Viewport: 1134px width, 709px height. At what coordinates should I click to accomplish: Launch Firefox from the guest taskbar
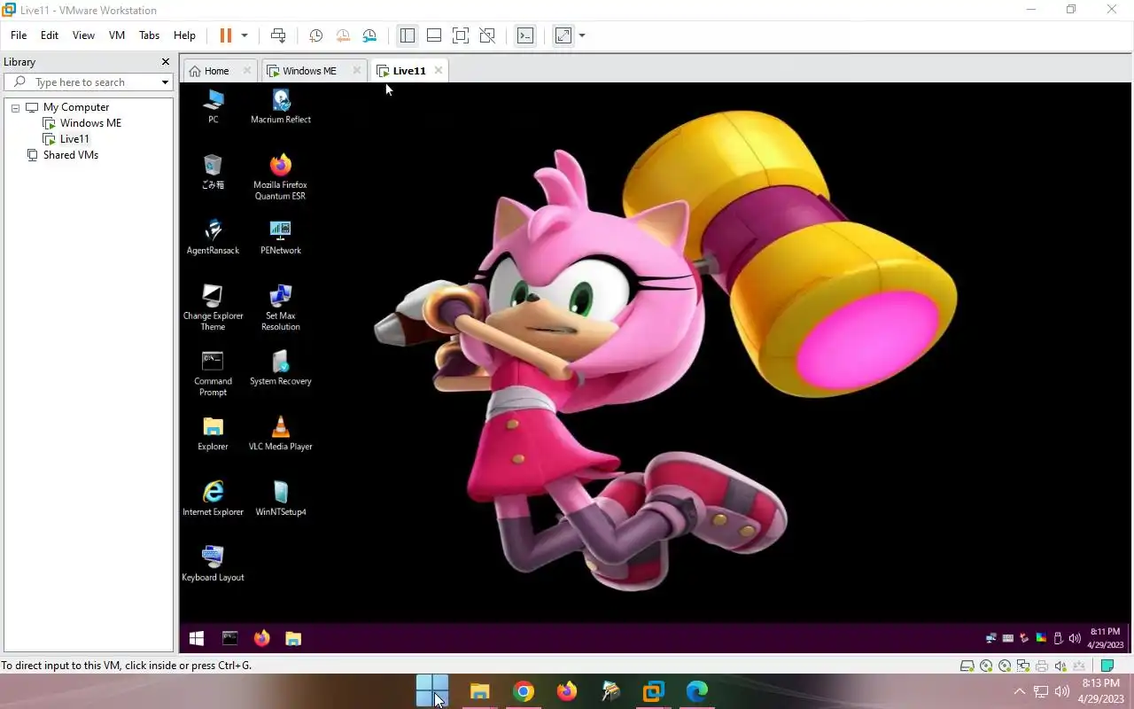261,638
